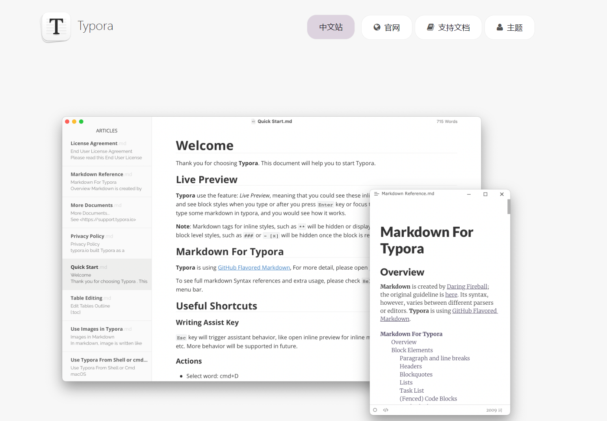
Task: Select License Agreement article in sidebar
Action: (107, 150)
